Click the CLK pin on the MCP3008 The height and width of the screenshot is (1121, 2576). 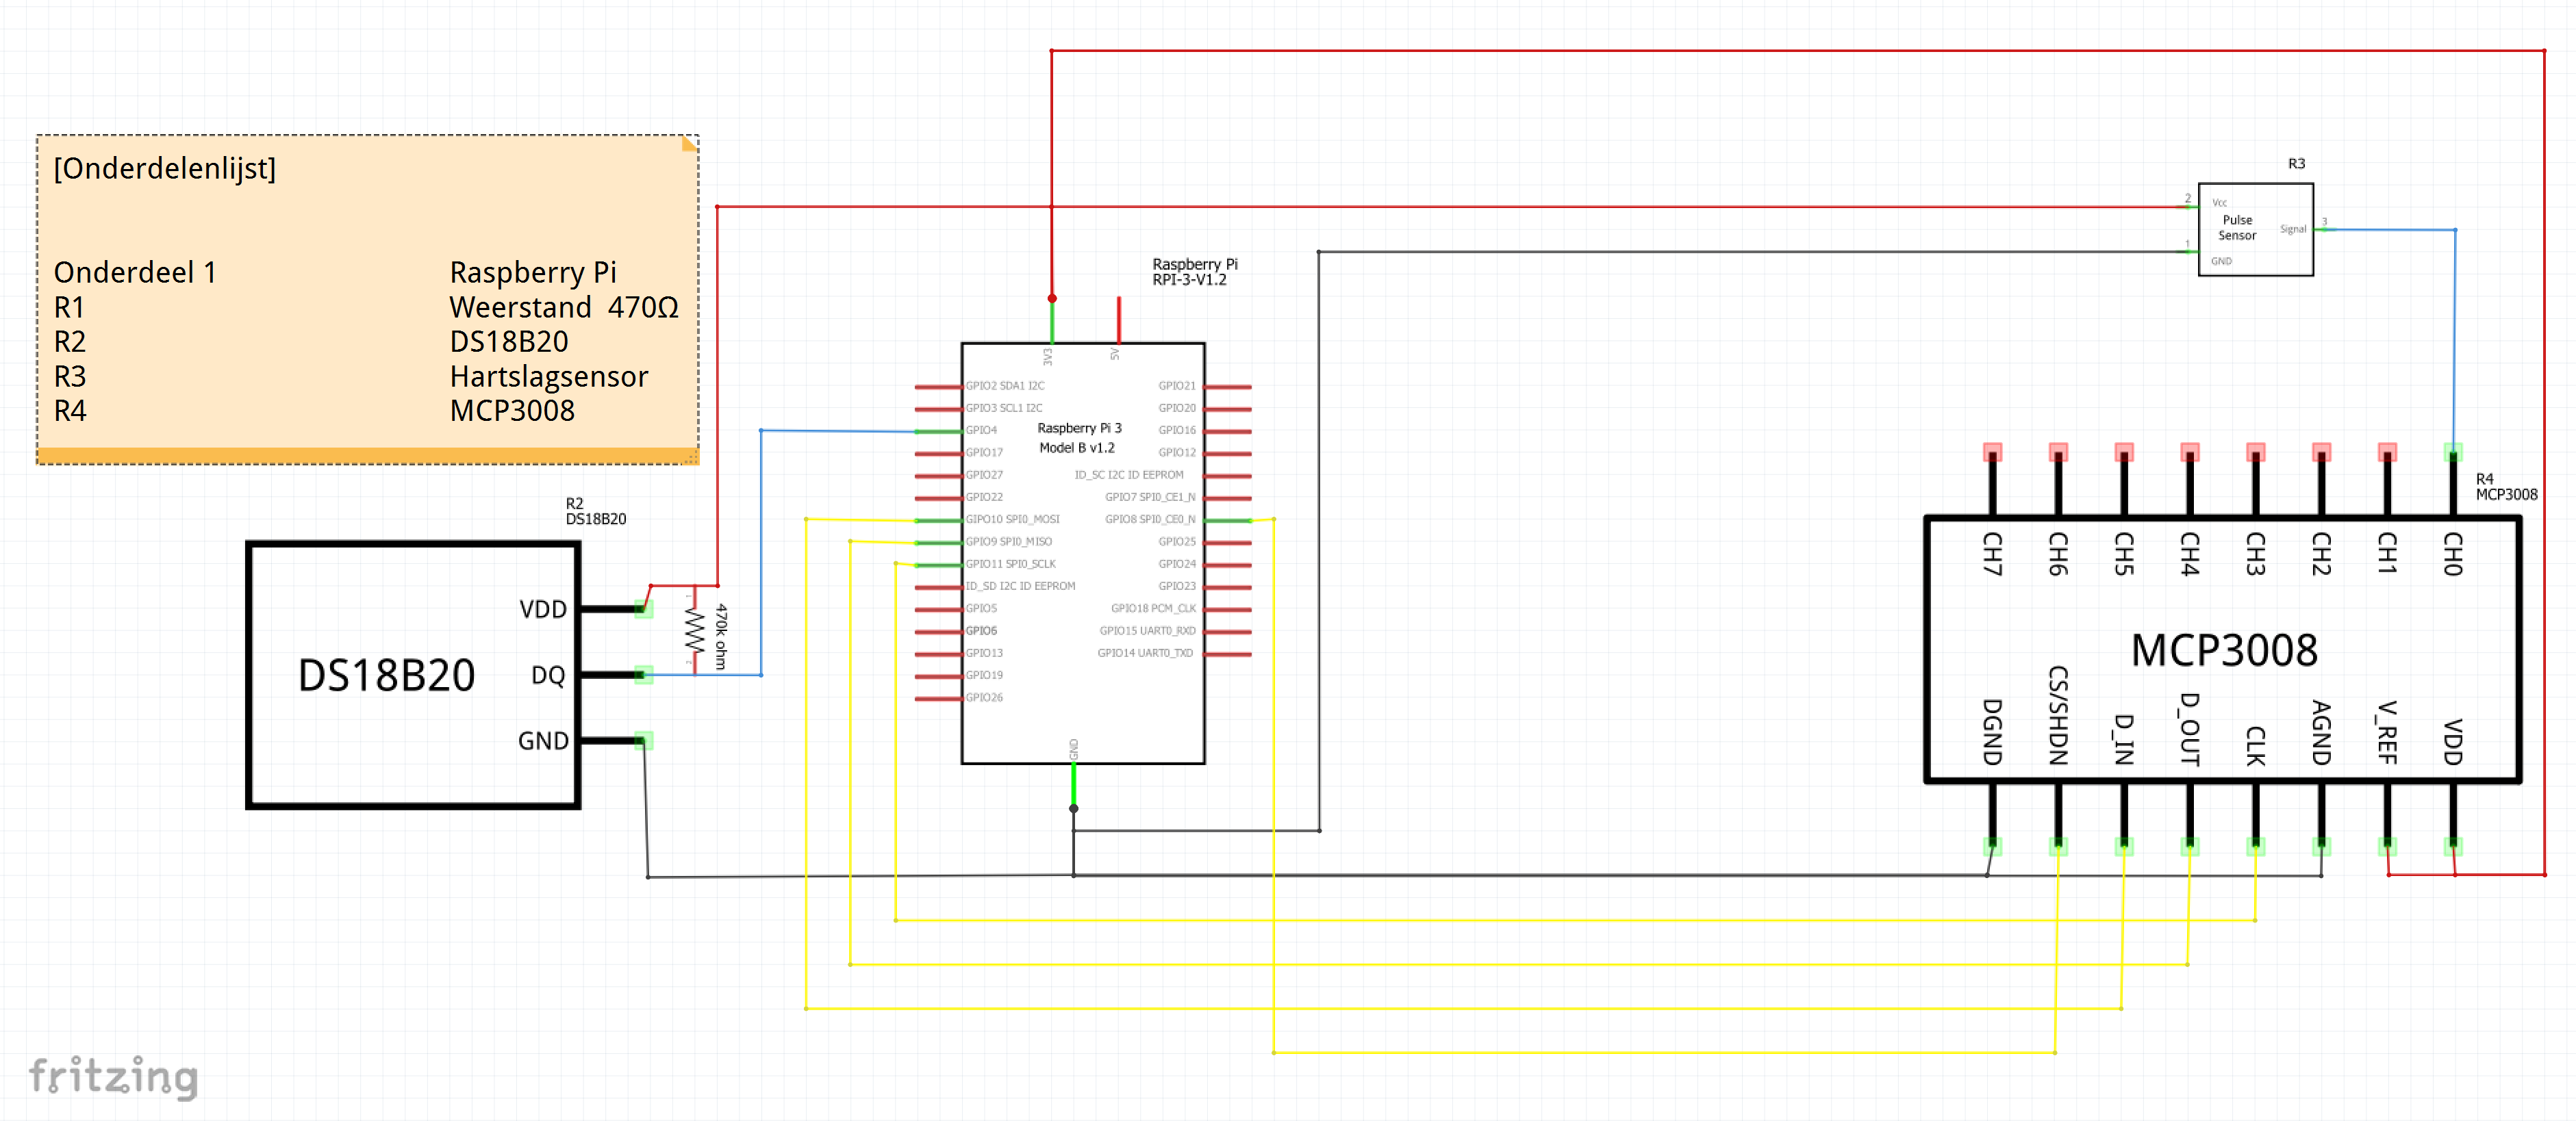pos(2255,819)
